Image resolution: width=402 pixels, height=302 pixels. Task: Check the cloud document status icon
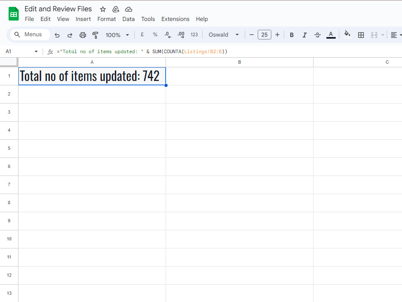point(129,9)
